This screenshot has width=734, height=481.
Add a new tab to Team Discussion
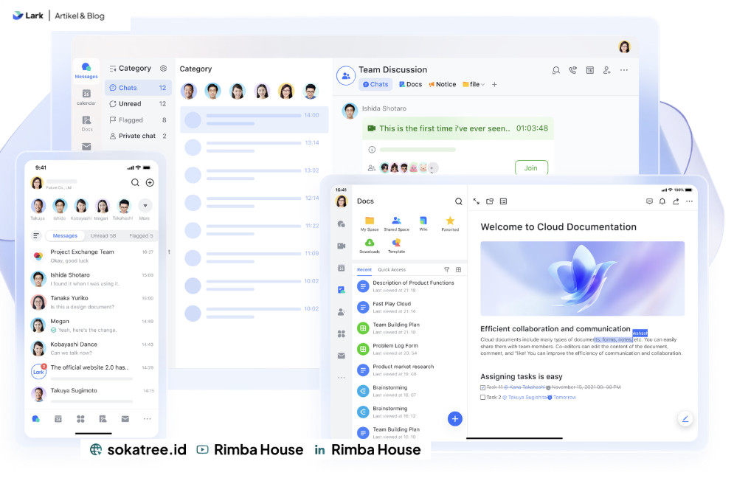pyautogui.click(x=494, y=85)
